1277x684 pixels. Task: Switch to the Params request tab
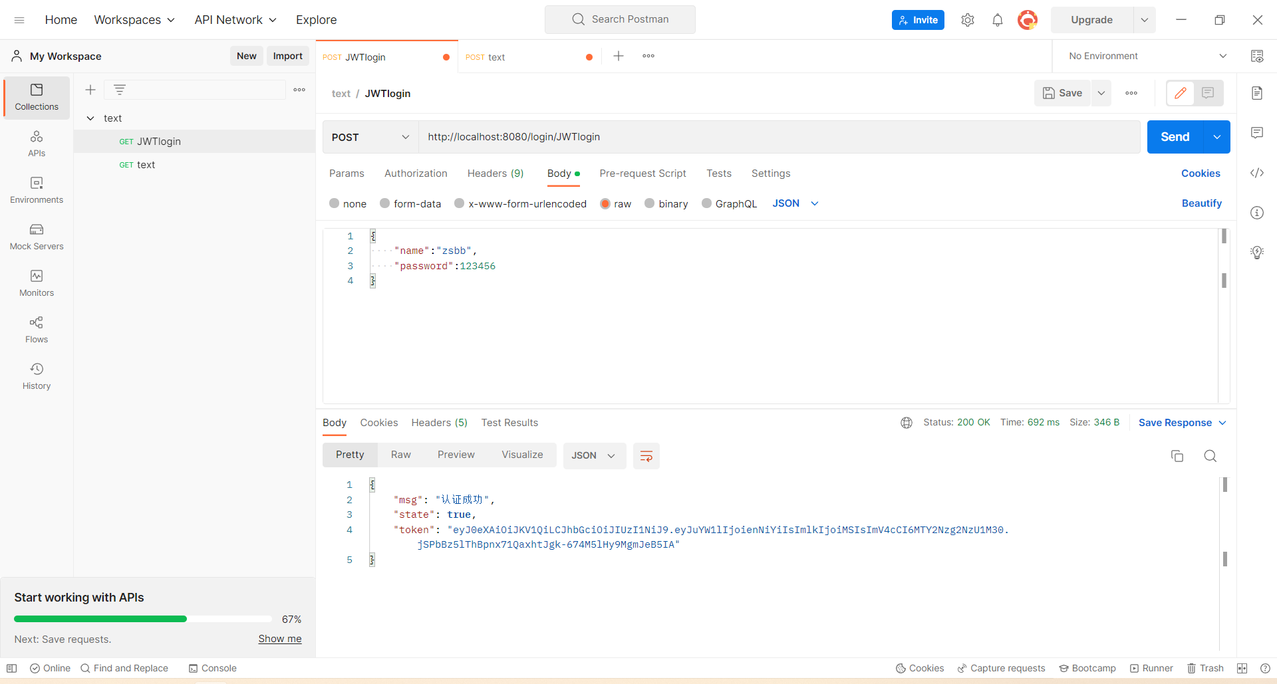347,173
